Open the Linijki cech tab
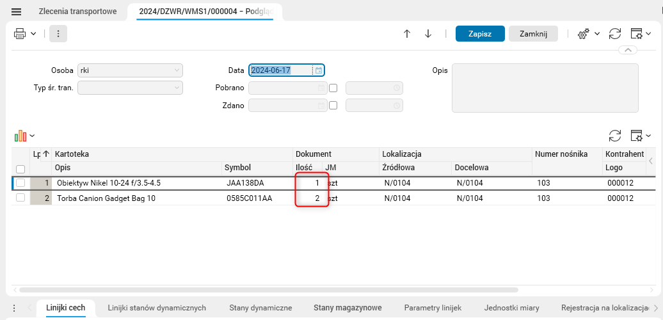This screenshot has height=320, width=663. point(65,308)
